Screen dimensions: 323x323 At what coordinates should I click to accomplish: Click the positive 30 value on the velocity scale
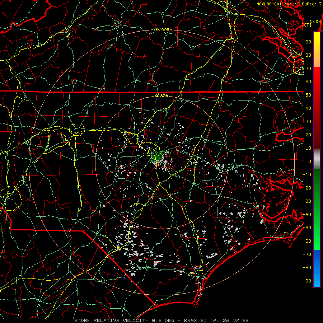coord(308,122)
